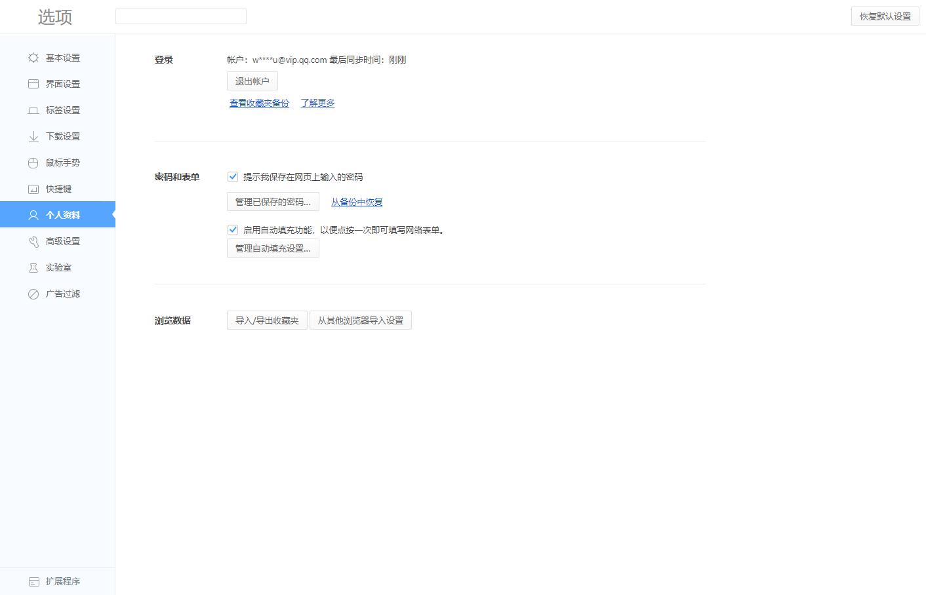The height and width of the screenshot is (595, 926).
Task: Click the tab icon beside 标签设置
Action: [x=33, y=110]
